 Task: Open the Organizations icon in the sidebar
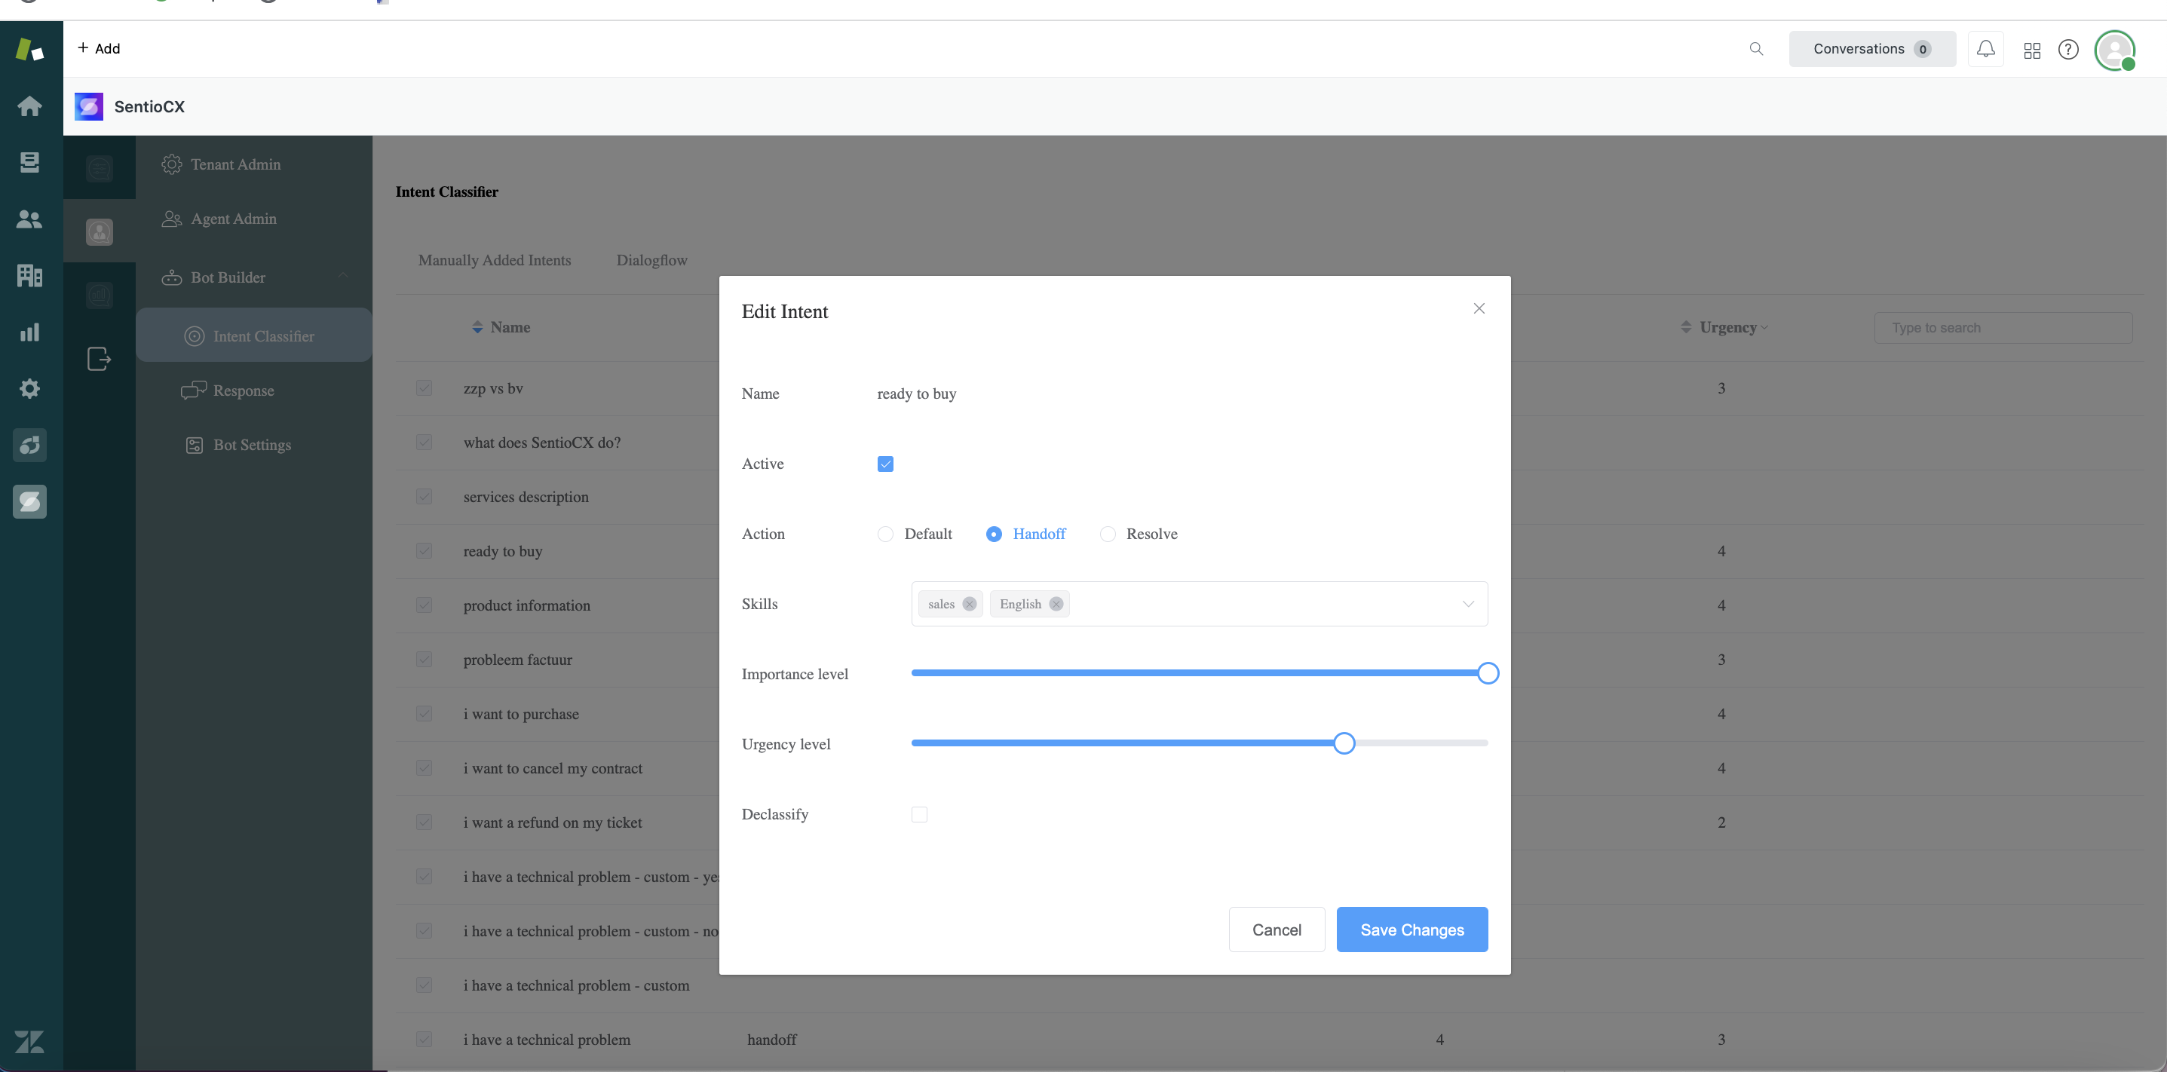coord(30,276)
